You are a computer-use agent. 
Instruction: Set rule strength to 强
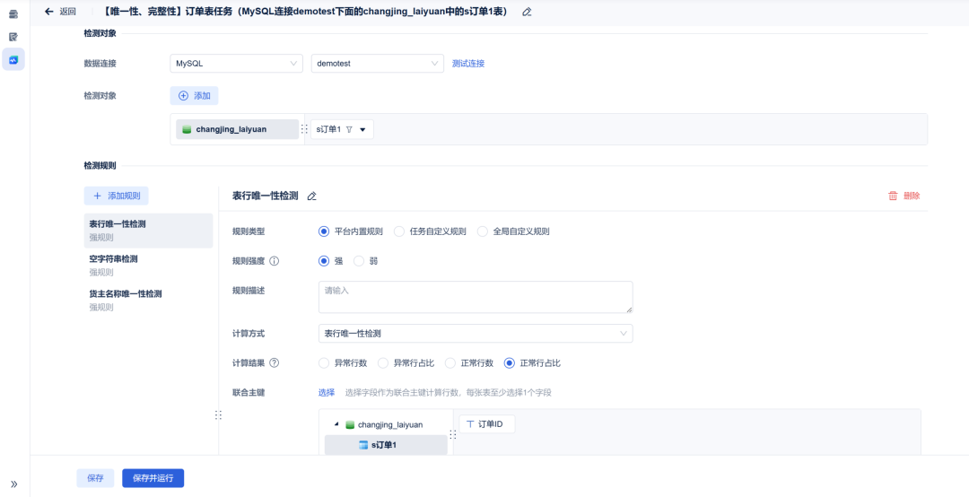point(330,261)
